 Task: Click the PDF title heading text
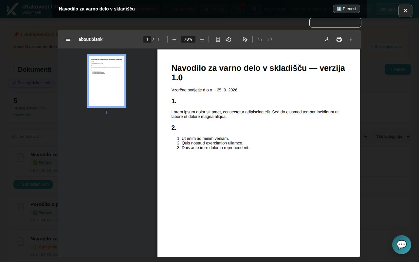pos(258,73)
